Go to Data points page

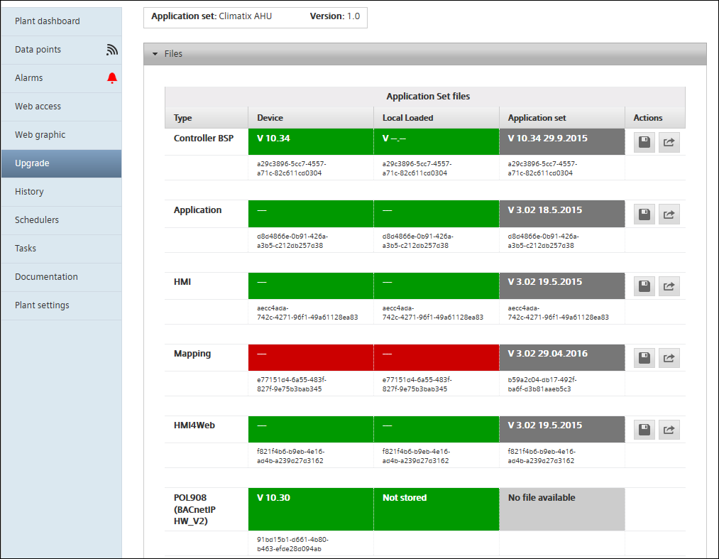point(61,50)
